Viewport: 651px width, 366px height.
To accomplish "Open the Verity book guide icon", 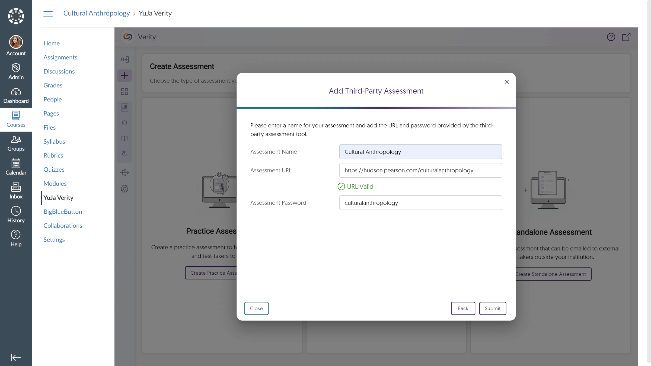I will pos(125,139).
